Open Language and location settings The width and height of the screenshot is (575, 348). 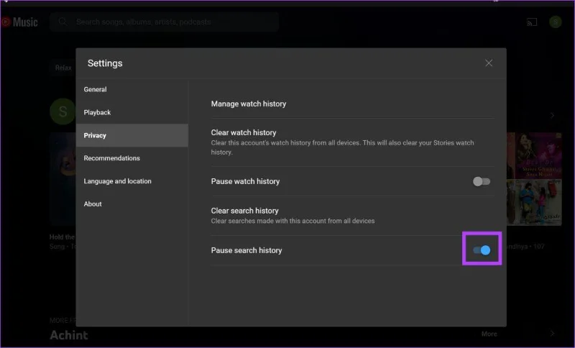[132, 181]
